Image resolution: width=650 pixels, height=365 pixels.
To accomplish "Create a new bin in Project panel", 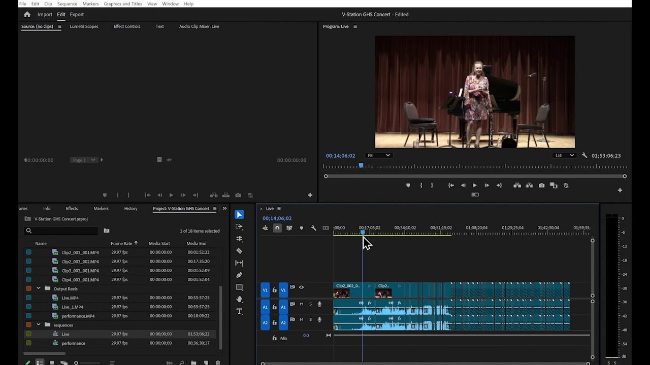I will [x=193, y=363].
